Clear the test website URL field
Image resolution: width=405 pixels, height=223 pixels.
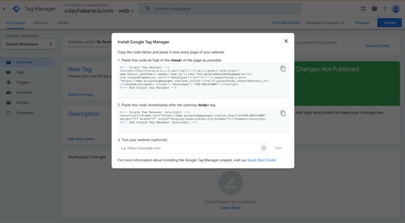click(x=263, y=148)
